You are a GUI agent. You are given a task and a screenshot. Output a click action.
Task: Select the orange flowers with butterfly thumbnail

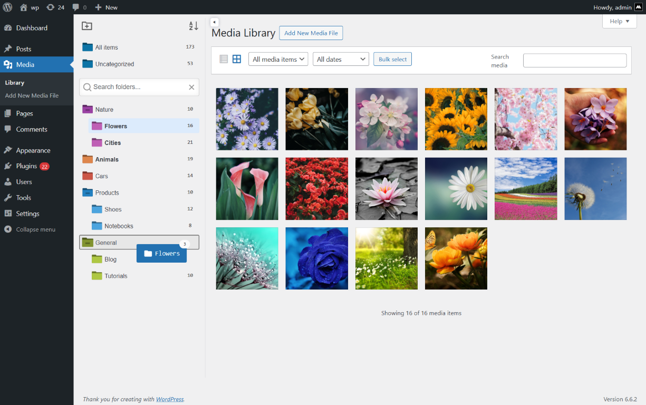[x=456, y=258]
